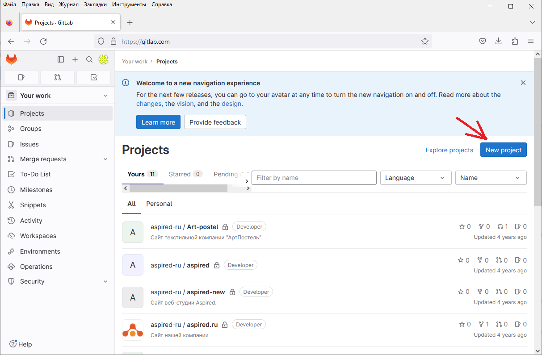Close the Projects · GitLab tab

(113, 23)
